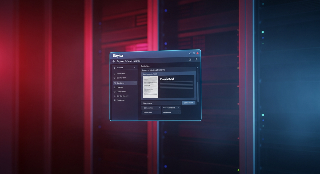The width and height of the screenshot is (320, 174).
Task: Select the fifth sidebar menu item
Action: (x=120, y=87)
